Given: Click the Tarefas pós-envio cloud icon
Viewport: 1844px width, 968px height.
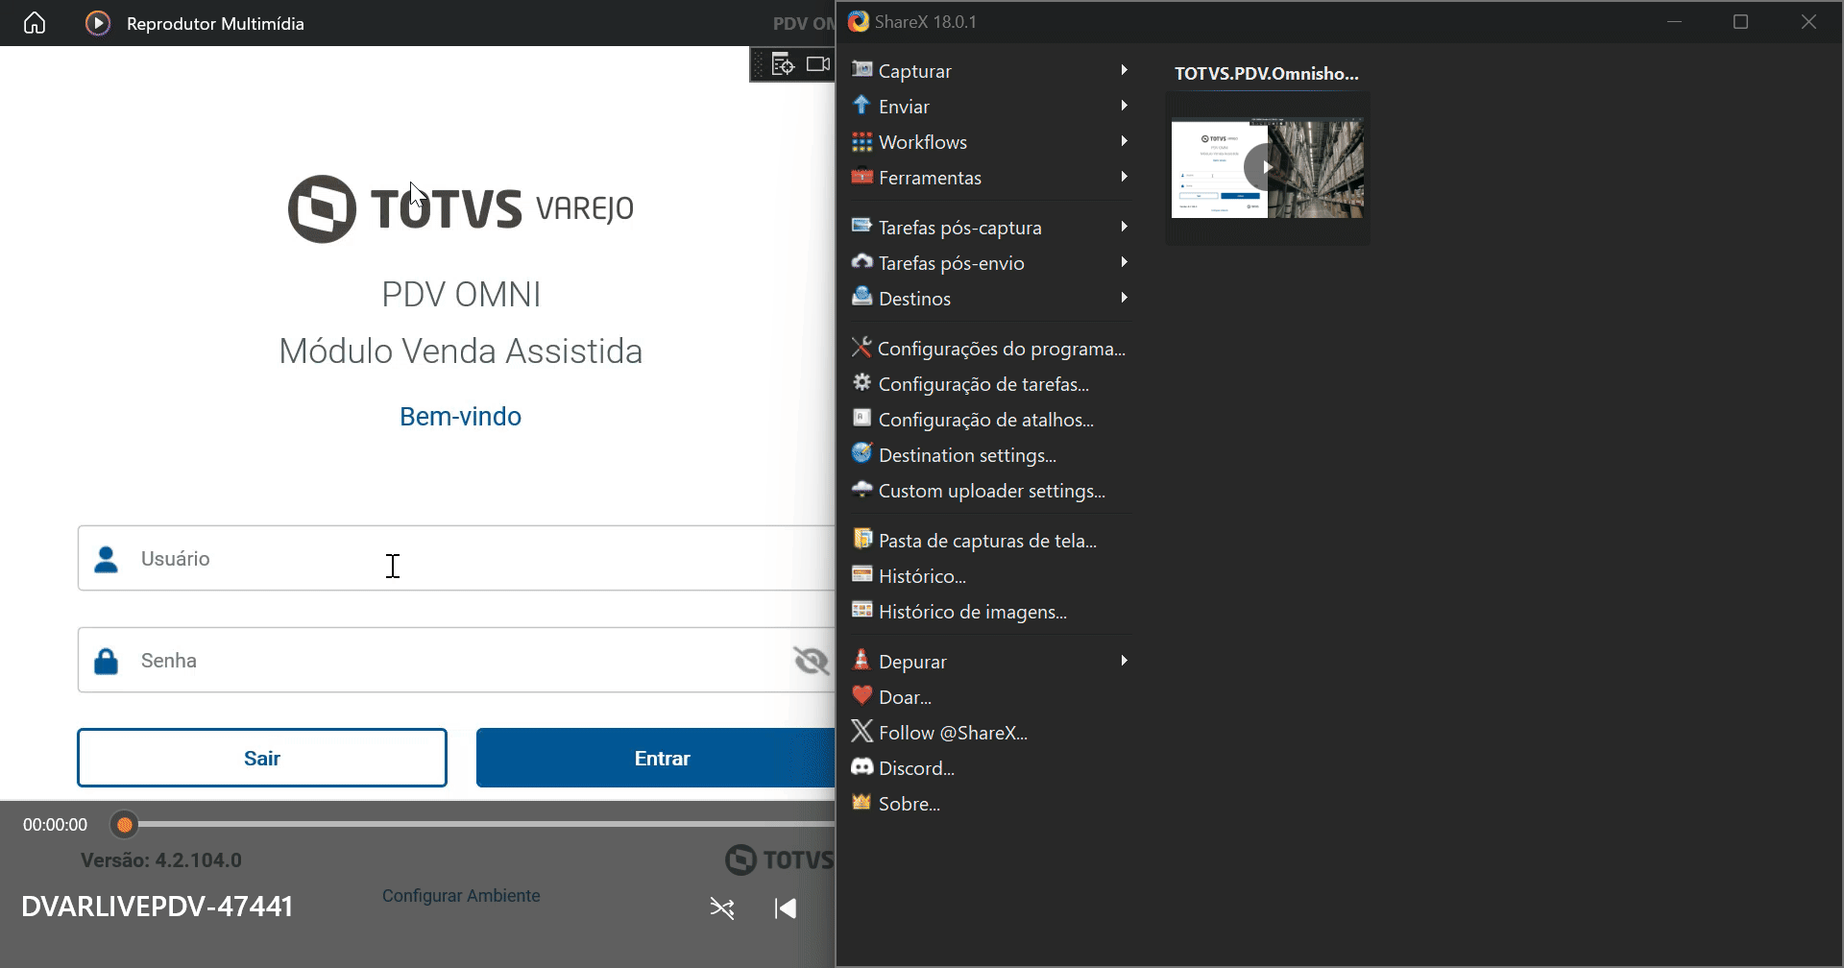Looking at the screenshot, I should (862, 262).
